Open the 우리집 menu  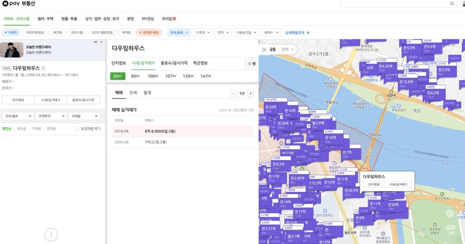pyautogui.click(x=169, y=19)
